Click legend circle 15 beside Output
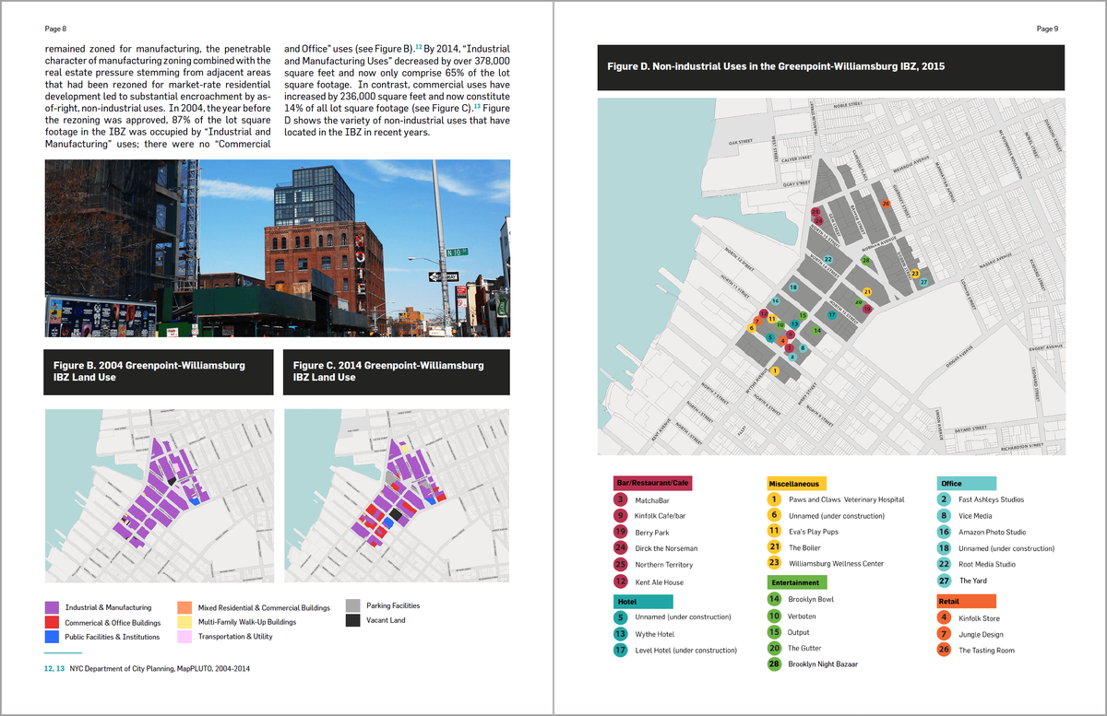Screen dimensions: 1107x716 point(775,632)
